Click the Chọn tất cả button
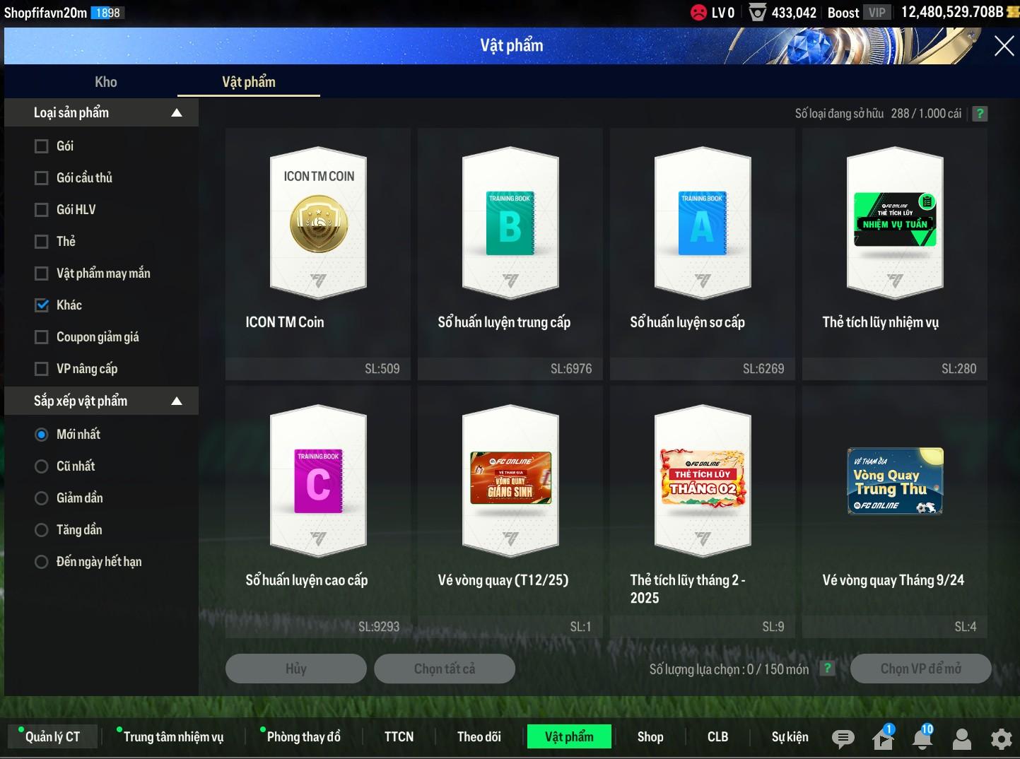1020x759 pixels. 444,669
